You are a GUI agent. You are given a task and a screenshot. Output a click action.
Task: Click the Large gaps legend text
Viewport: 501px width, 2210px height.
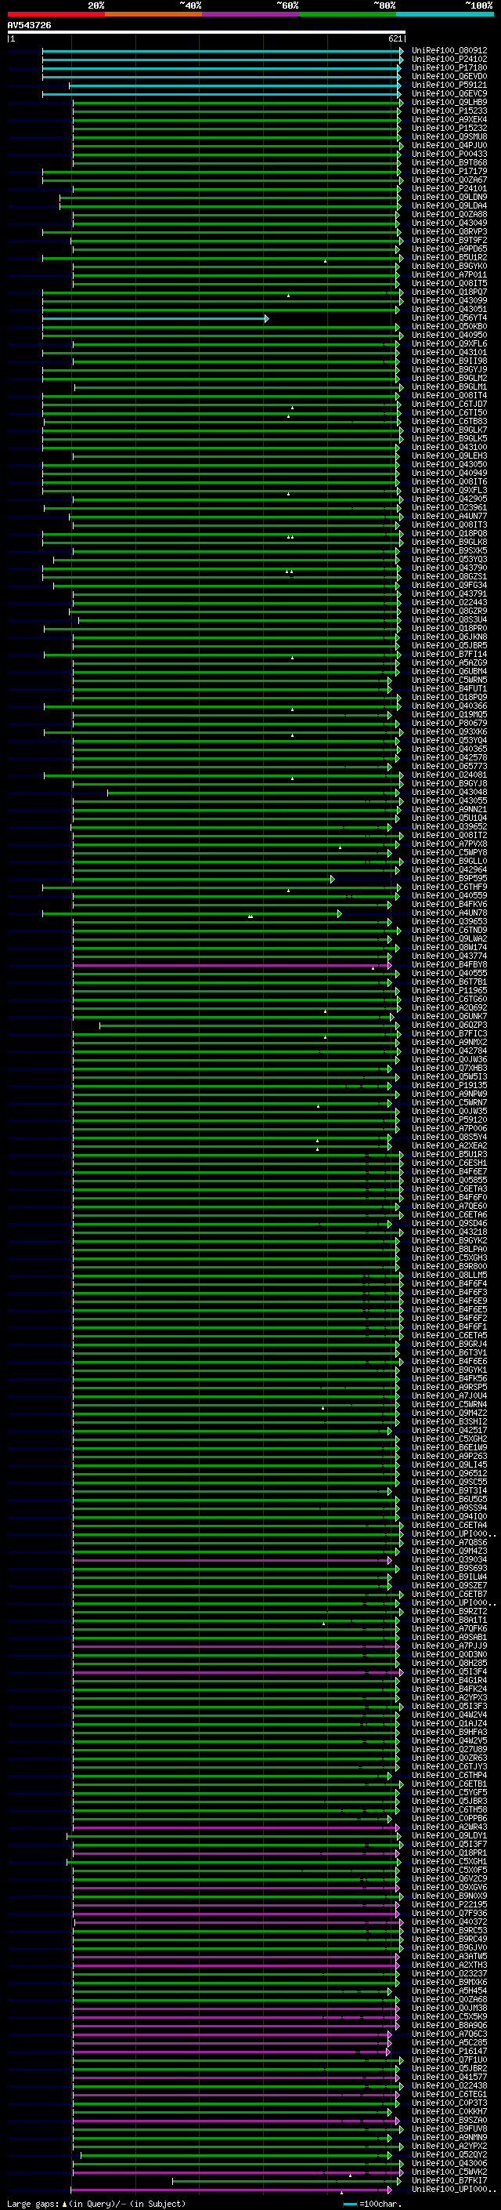point(96,2204)
